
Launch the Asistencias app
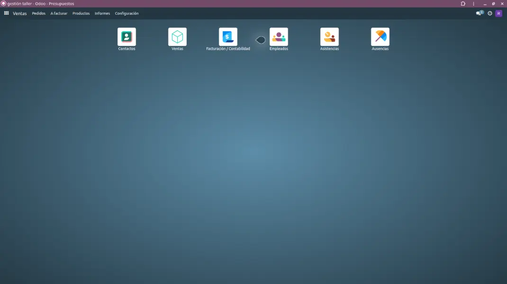tap(329, 37)
